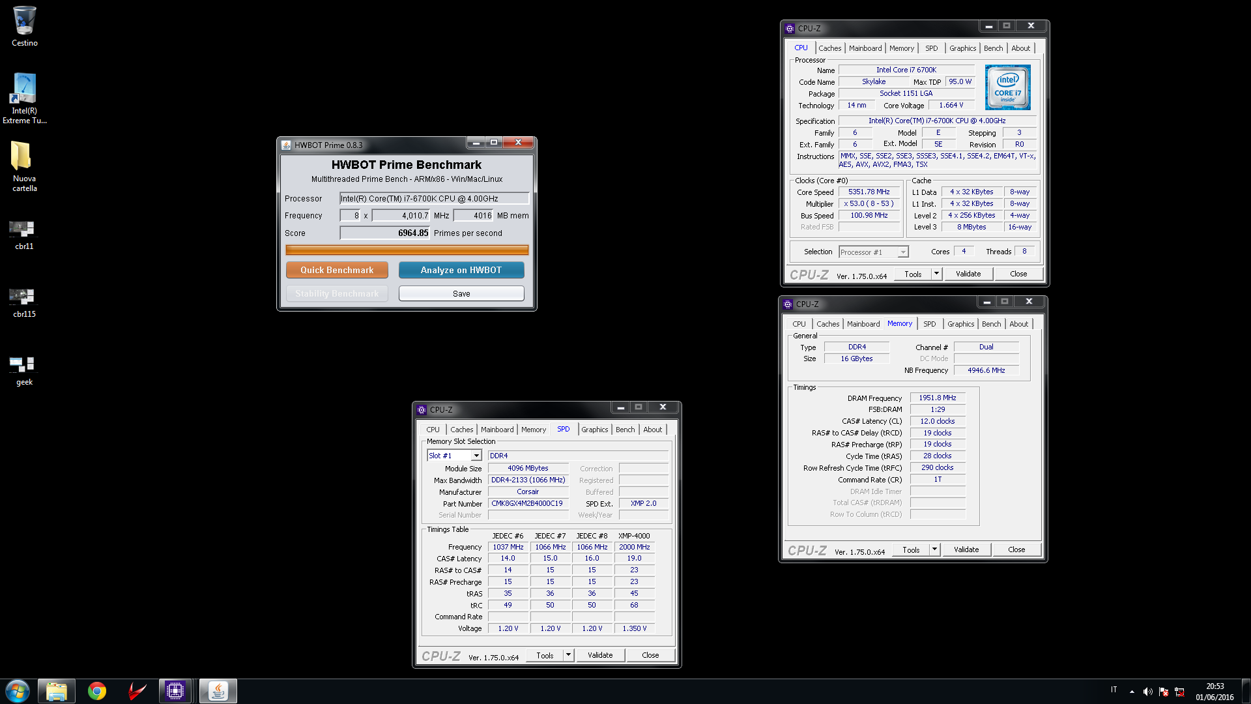Click Close button in CPU-Z SPD window
This screenshot has width=1251, height=704.
(650, 655)
